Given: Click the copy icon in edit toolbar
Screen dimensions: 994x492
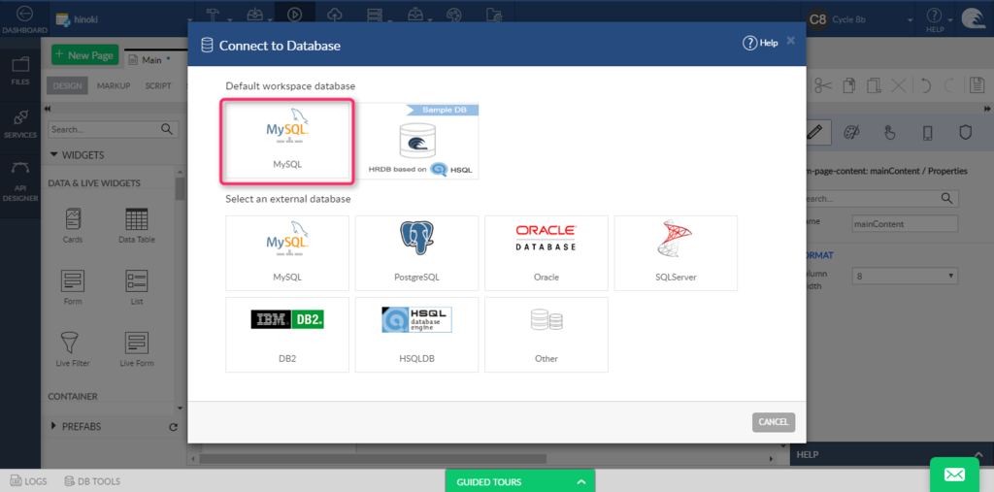Looking at the screenshot, I should tap(849, 85).
